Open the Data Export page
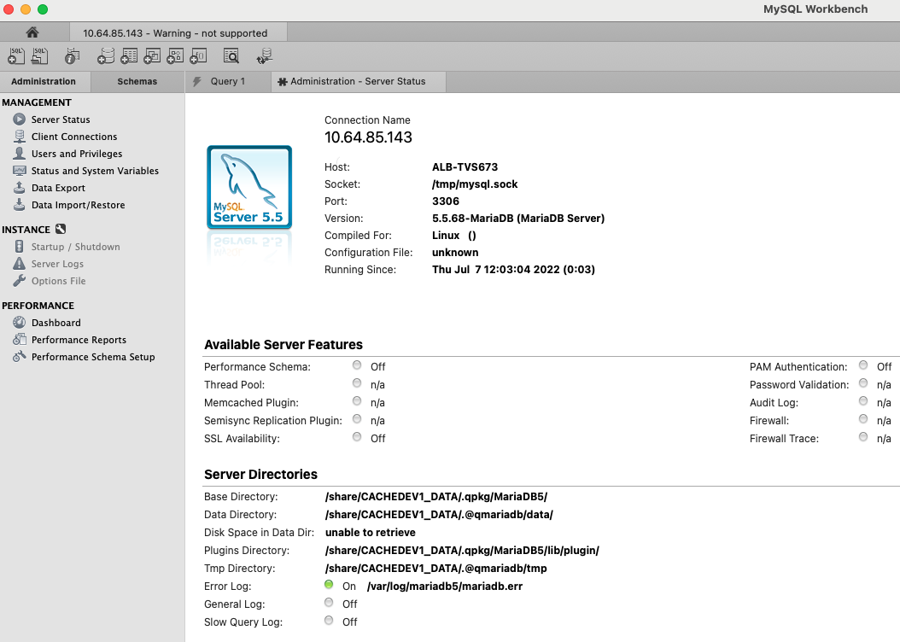The width and height of the screenshot is (900, 642). click(x=58, y=188)
